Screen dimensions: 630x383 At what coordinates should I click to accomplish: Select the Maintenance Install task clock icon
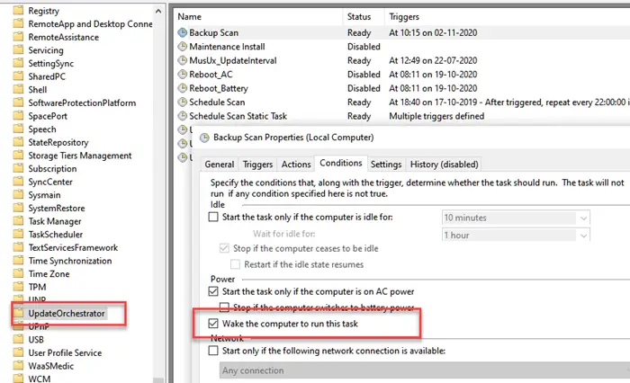pyautogui.click(x=183, y=47)
